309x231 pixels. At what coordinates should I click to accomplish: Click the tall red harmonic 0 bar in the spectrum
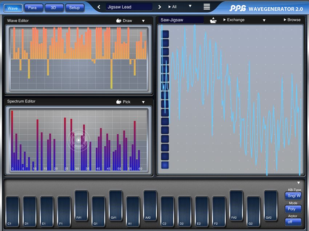point(12,140)
